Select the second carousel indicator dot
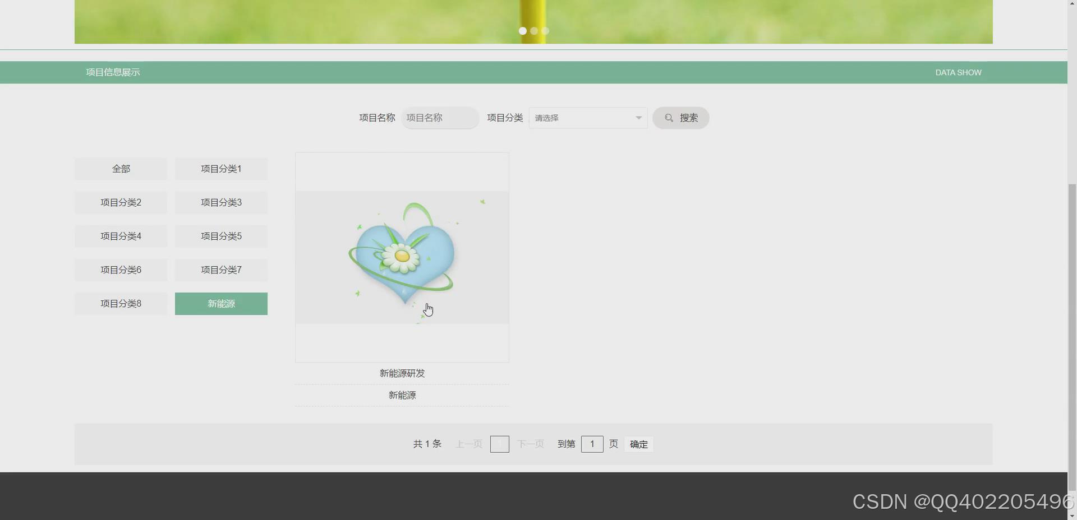 click(533, 31)
